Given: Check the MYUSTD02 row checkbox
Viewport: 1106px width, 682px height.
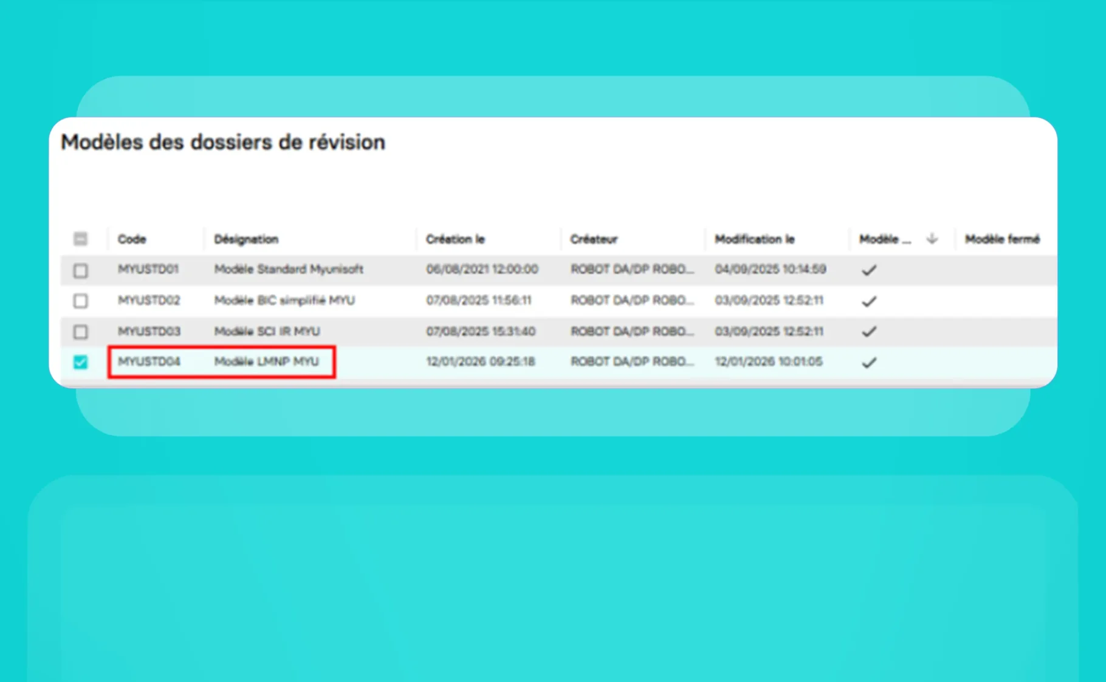Looking at the screenshot, I should (x=80, y=301).
